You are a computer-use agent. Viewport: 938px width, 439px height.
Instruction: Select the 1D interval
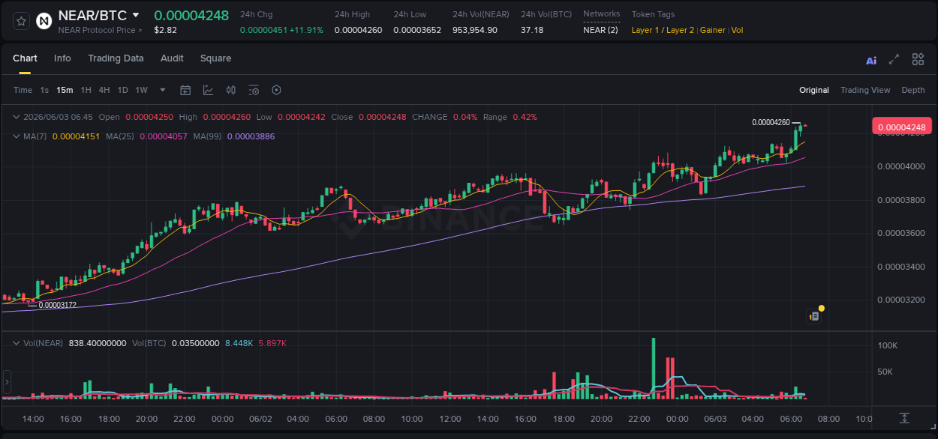(122, 90)
